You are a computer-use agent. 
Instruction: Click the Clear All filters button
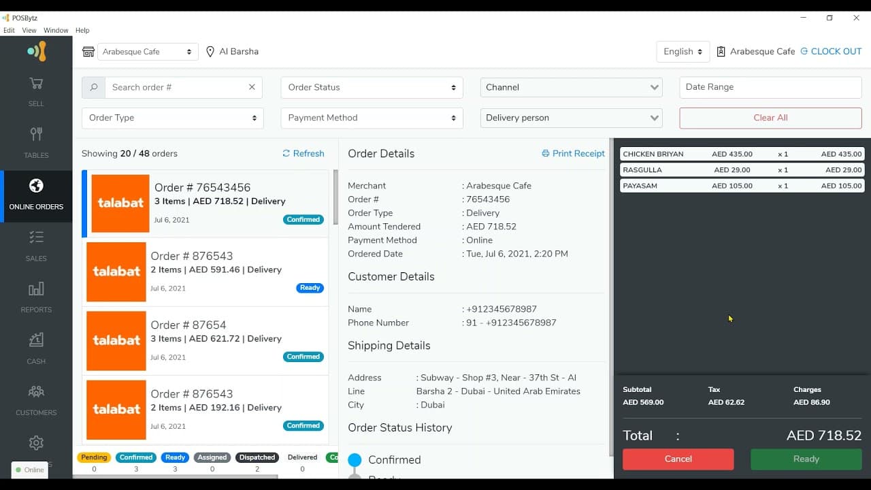(770, 118)
